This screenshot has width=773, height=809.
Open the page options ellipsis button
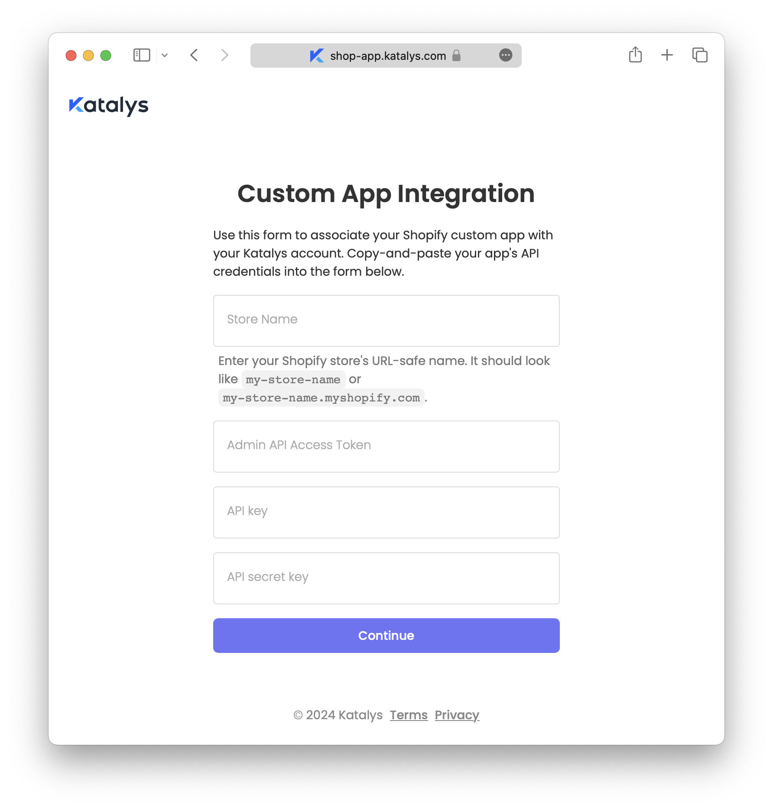pos(506,55)
